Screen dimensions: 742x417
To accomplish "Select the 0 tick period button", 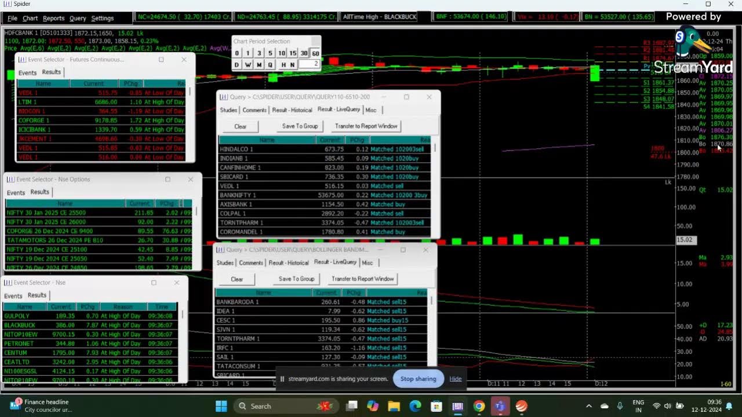I will click(237, 53).
